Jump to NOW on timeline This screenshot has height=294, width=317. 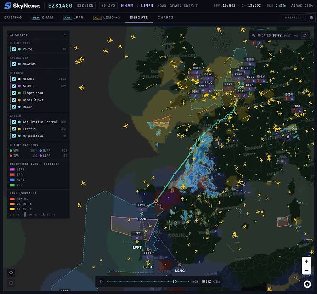pyautogui.click(x=195, y=281)
